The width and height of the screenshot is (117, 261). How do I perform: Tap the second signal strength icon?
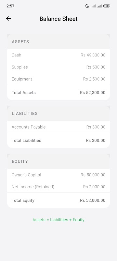[x=99, y=6]
